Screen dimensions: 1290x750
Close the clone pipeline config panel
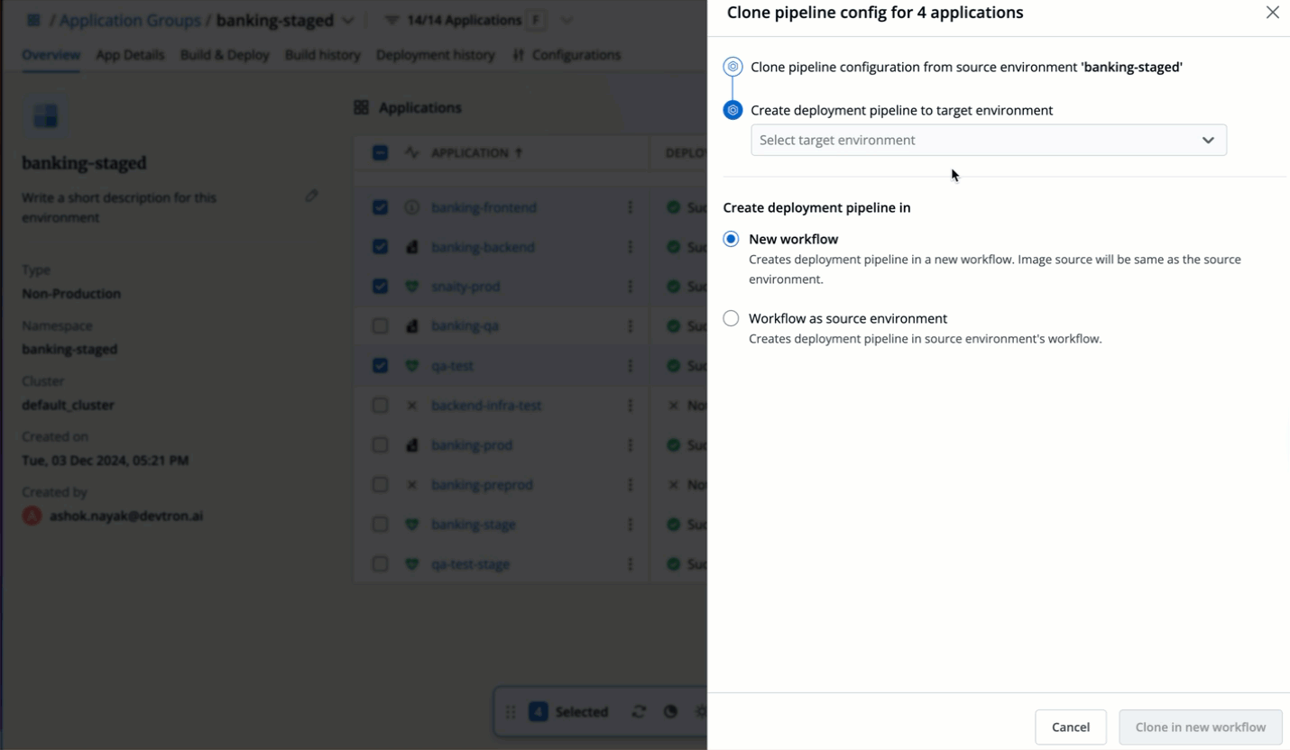[1272, 13]
